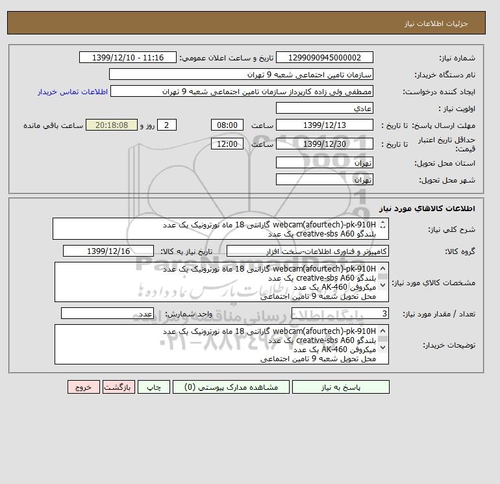Viewport: 500px width, 484px height.
Task: Click the 'شماره نیاز:' label
Action: 457,58
